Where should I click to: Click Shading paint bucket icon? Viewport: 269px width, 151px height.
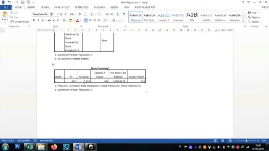(113, 21)
